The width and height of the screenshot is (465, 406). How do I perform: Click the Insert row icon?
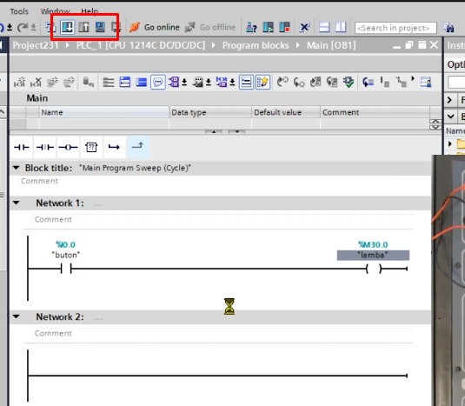52,82
